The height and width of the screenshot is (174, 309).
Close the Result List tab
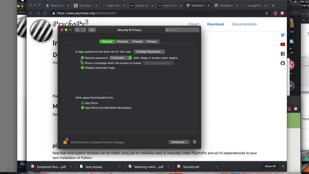click(68, 5)
